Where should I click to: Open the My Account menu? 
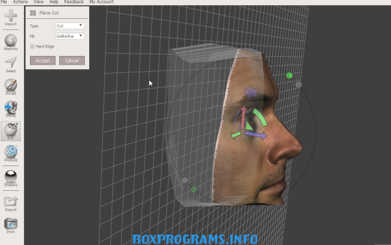(x=102, y=2)
